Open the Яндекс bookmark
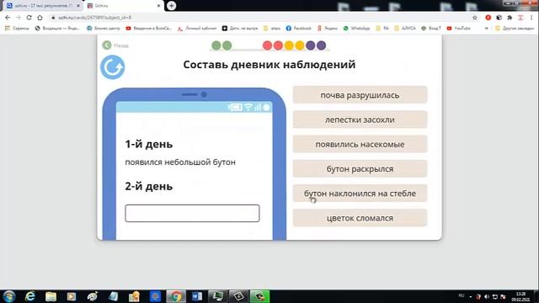539x303 pixels. point(328,28)
